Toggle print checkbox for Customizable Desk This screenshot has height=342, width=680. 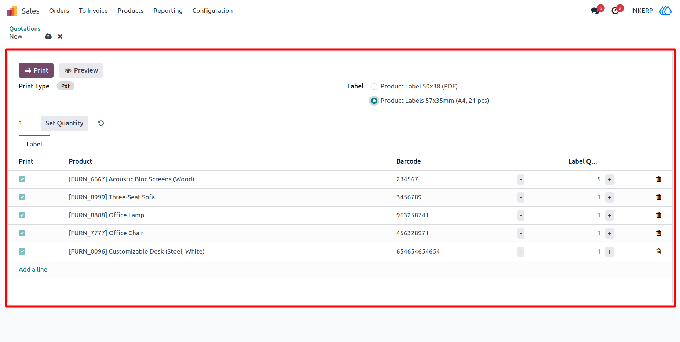pyautogui.click(x=22, y=251)
